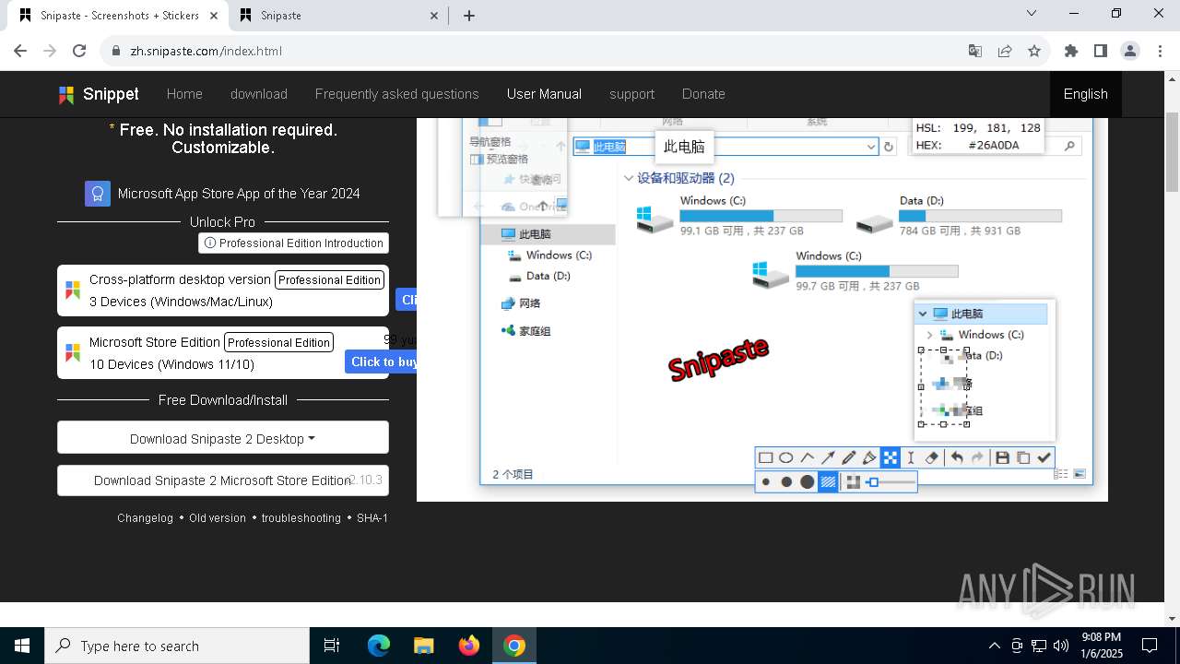
Task: Click Download Snipaste 2 Microsoft Store Edition
Action: (x=223, y=480)
